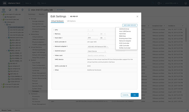
Task: Choose USB Controller from device menu
Action: pos(124,46)
